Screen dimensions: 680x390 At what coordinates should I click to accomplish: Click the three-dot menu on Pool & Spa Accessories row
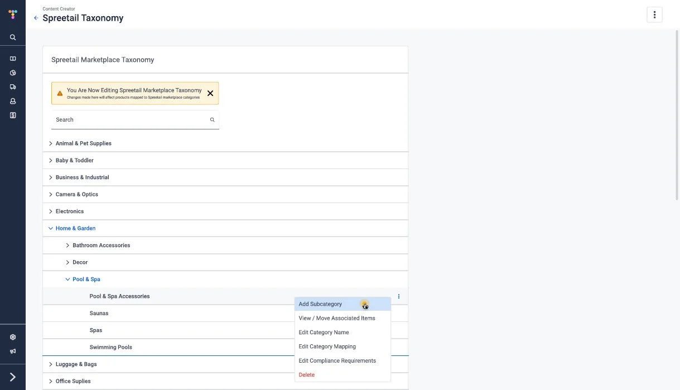[x=398, y=296]
